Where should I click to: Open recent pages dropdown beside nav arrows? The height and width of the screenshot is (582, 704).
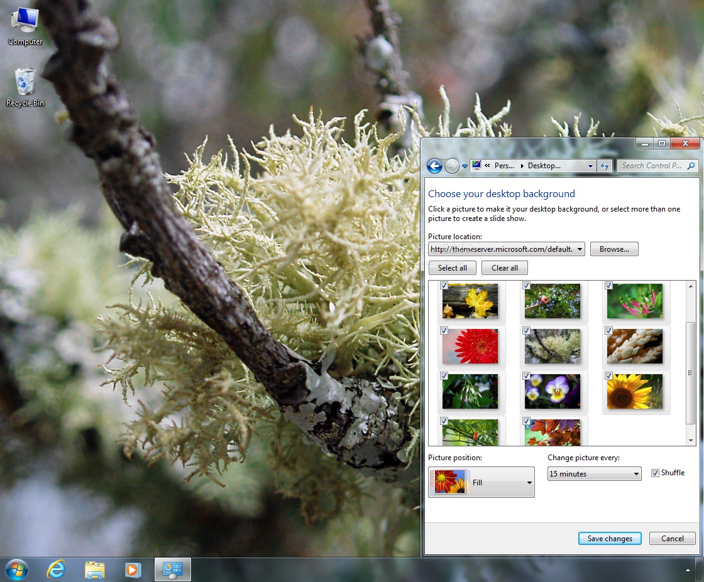click(x=465, y=166)
